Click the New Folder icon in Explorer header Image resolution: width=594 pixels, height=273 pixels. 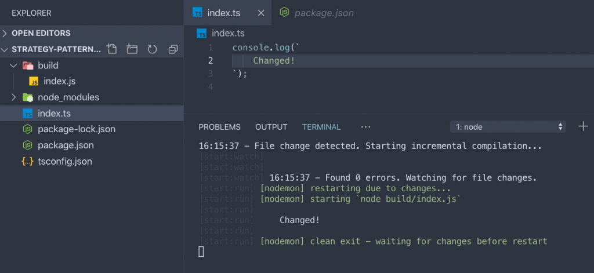pos(132,49)
